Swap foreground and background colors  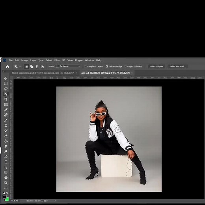[x=7, y=193]
